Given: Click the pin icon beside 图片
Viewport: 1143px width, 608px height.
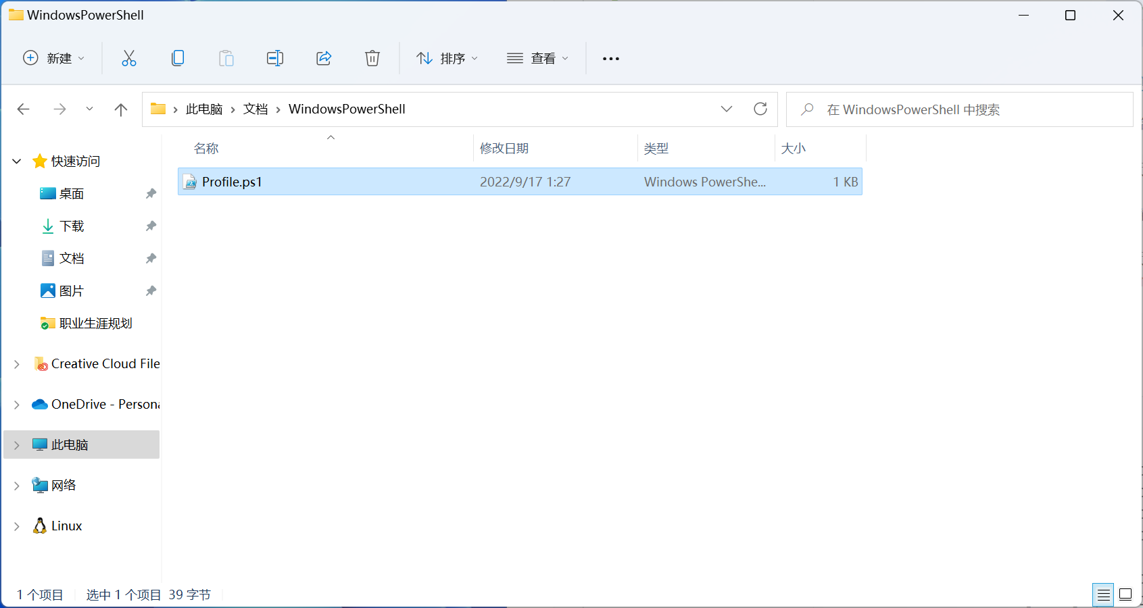Looking at the screenshot, I should (151, 291).
